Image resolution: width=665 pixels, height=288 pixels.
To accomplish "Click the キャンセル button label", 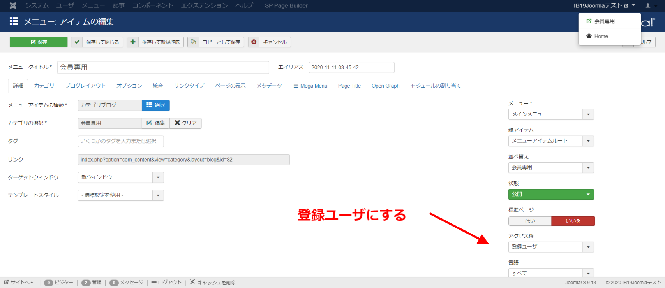I will pos(275,42).
